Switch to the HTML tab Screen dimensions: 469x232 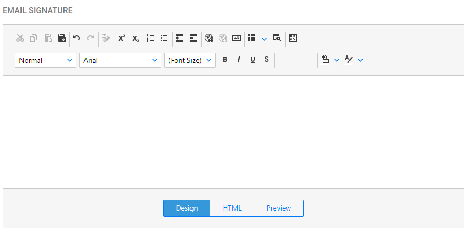(x=232, y=208)
